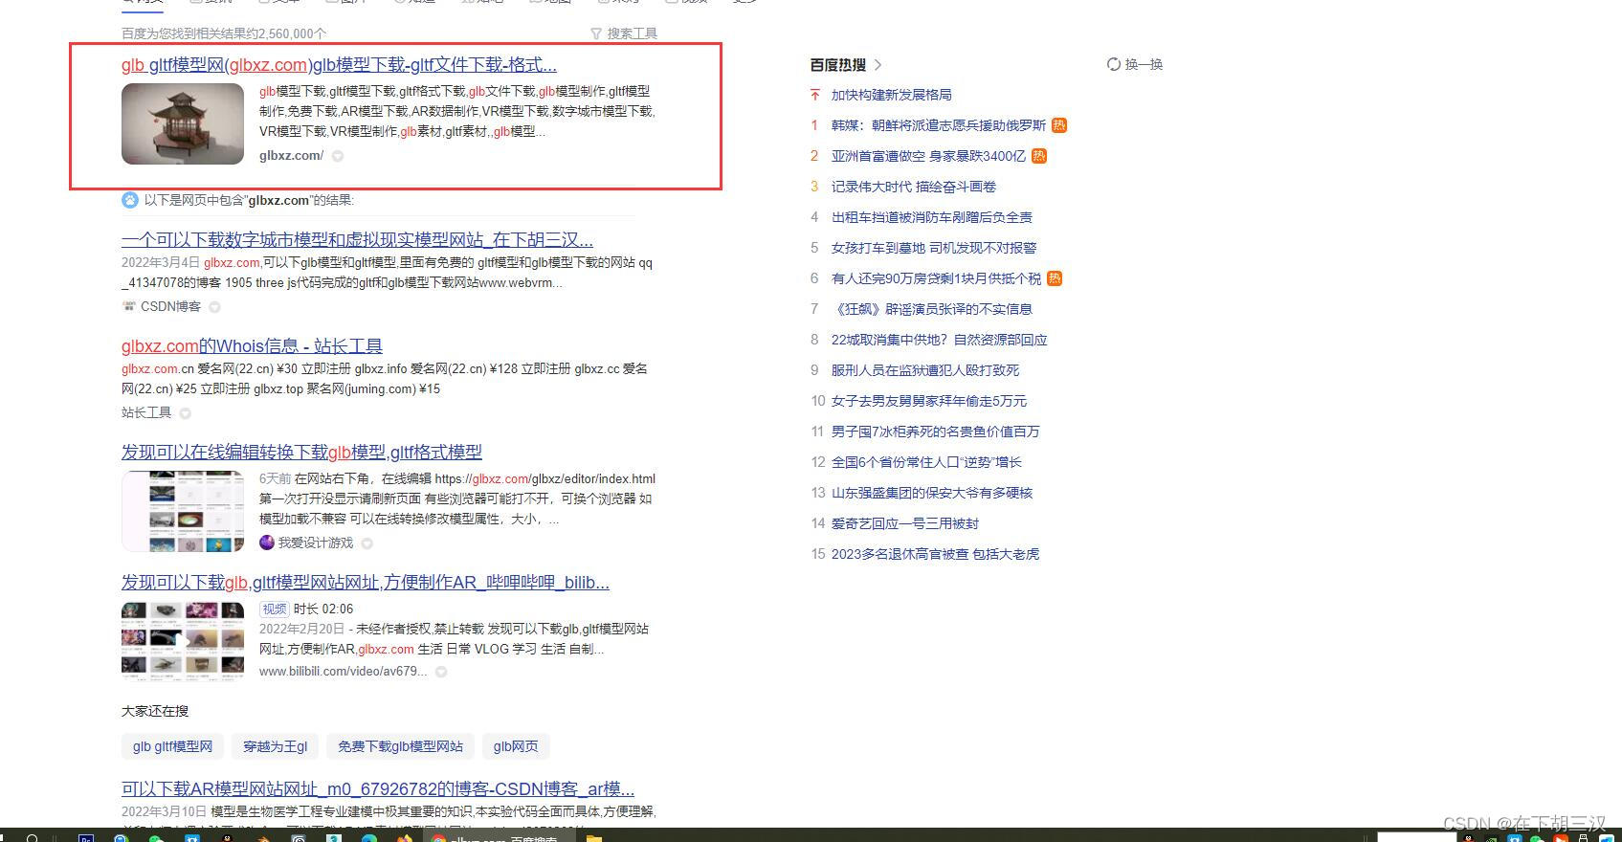The height and width of the screenshot is (842, 1622).
Task: Select related search glb gltf模型网
Action: 172,746
